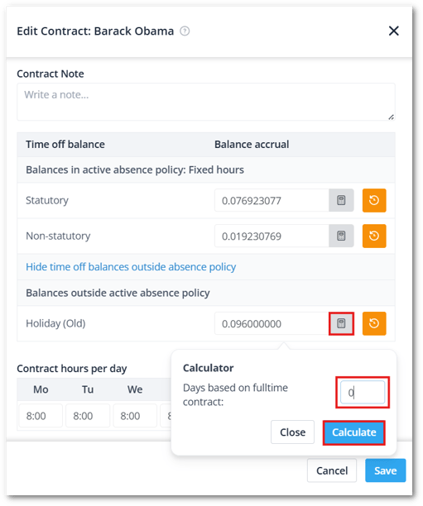423x506 pixels.
Task: Close the Calculator popup
Action: [292, 432]
